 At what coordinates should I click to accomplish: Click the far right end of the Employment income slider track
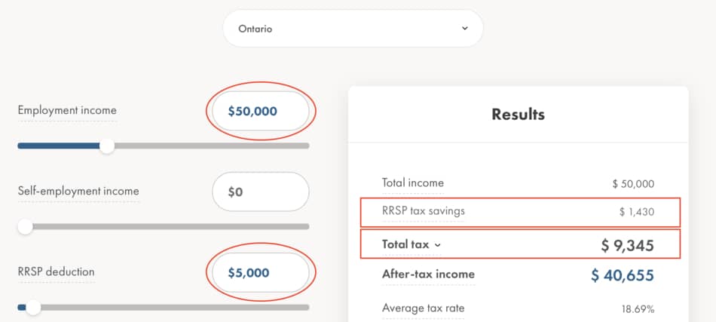click(304, 146)
